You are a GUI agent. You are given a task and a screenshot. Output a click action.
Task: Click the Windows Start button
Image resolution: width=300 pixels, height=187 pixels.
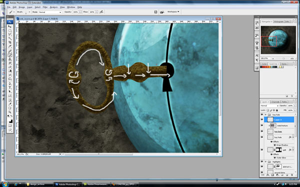point(5,184)
